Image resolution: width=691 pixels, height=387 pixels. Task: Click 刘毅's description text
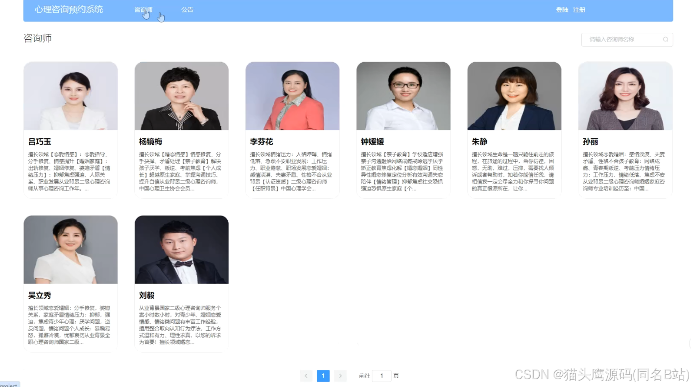click(181, 325)
